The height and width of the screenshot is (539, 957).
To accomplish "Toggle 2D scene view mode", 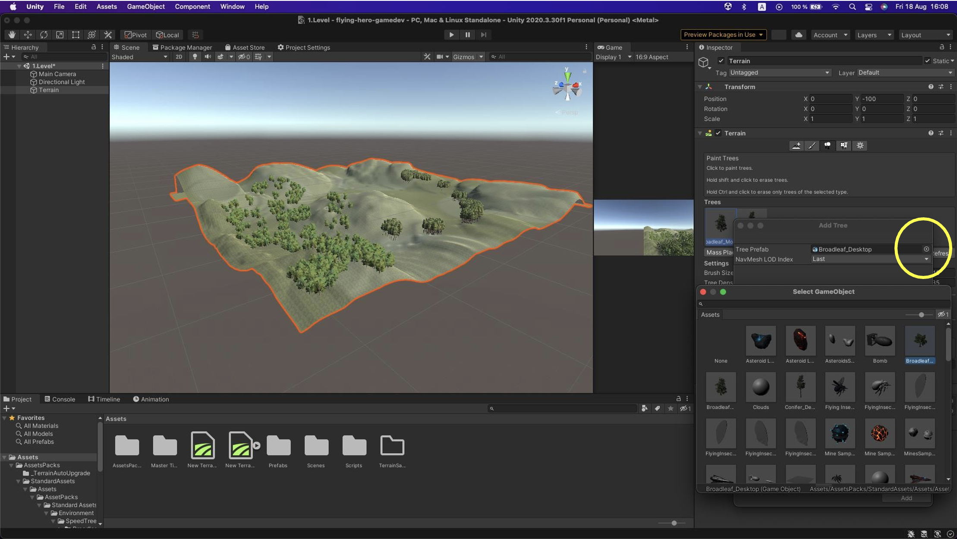I will (179, 56).
